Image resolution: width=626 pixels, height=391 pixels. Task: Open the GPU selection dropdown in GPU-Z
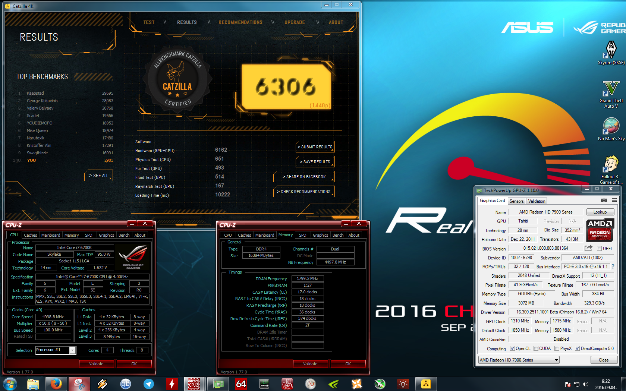click(519, 360)
